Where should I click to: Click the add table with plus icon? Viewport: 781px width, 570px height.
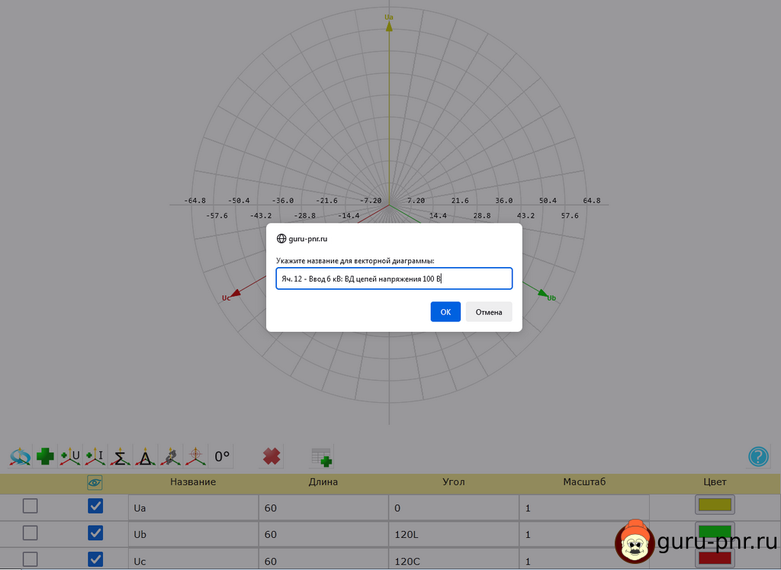[321, 456]
